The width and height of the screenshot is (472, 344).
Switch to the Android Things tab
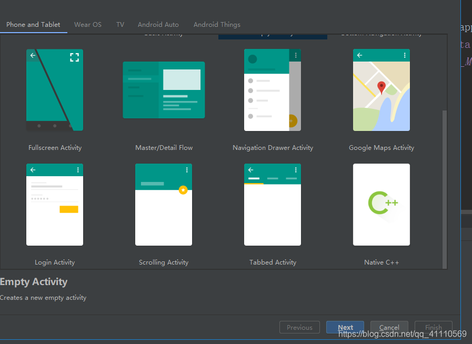(x=217, y=25)
